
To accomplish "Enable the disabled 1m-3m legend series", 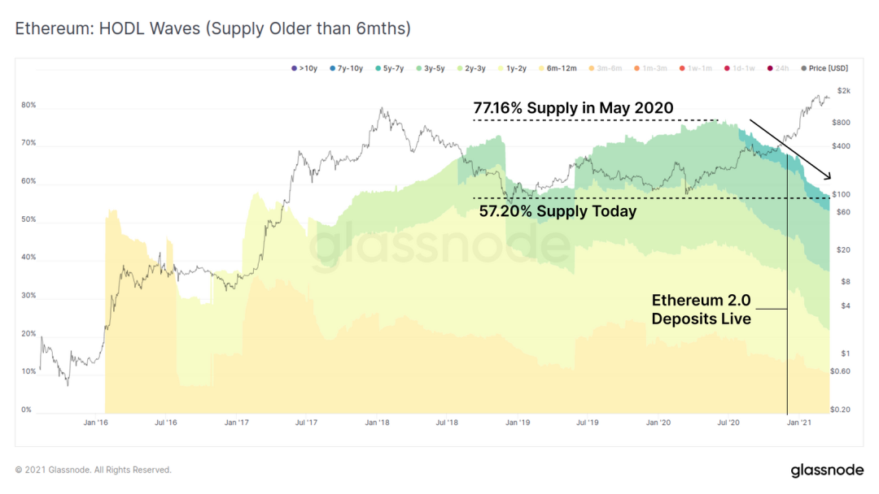I will pos(650,68).
